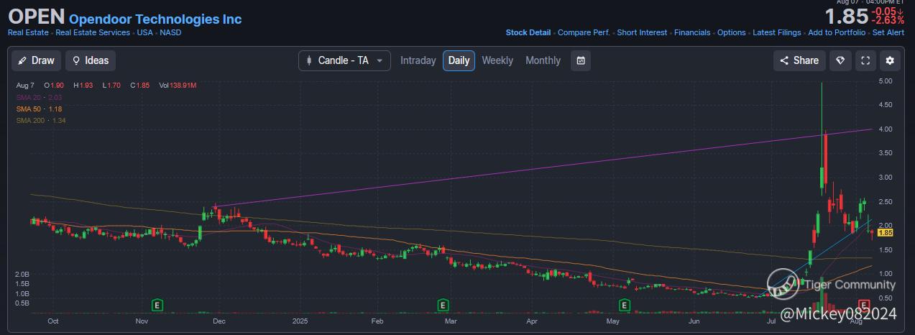Click Add to Portfolio

(837, 32)
